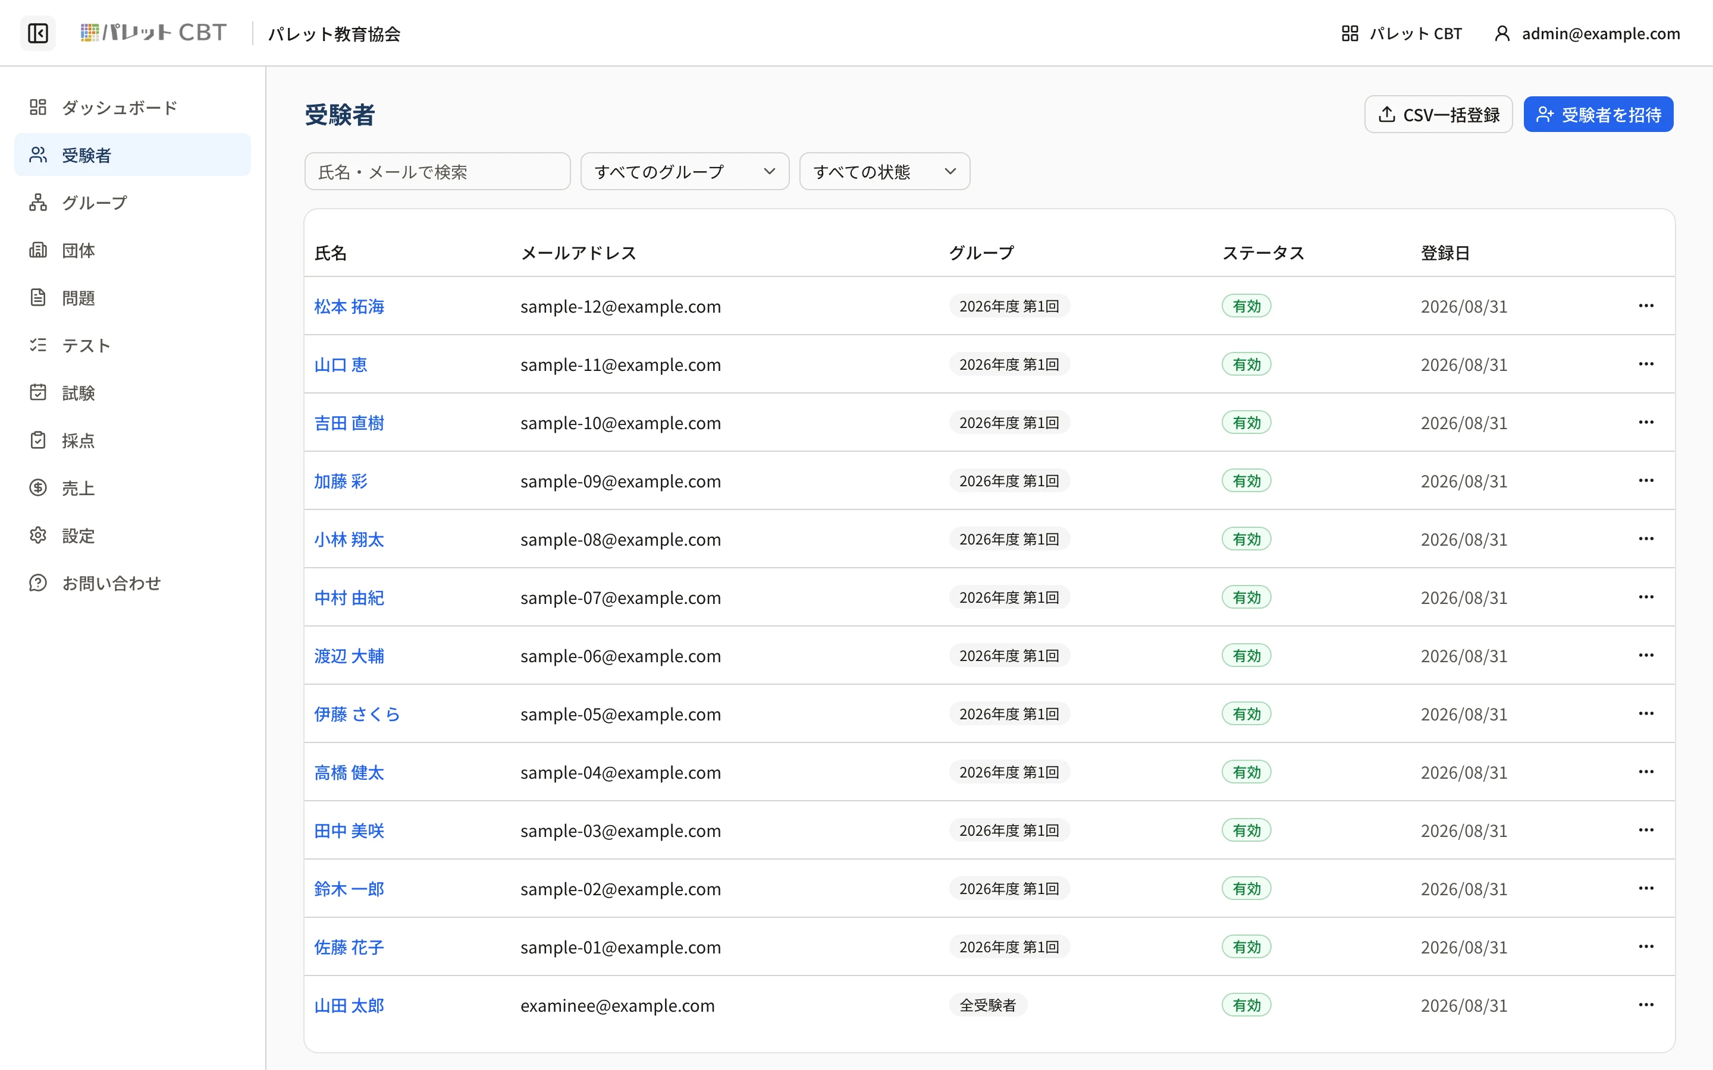Click the パレット CBT logo
Viewport: 1713px width, 1070px height.
[x=153, y=33]
